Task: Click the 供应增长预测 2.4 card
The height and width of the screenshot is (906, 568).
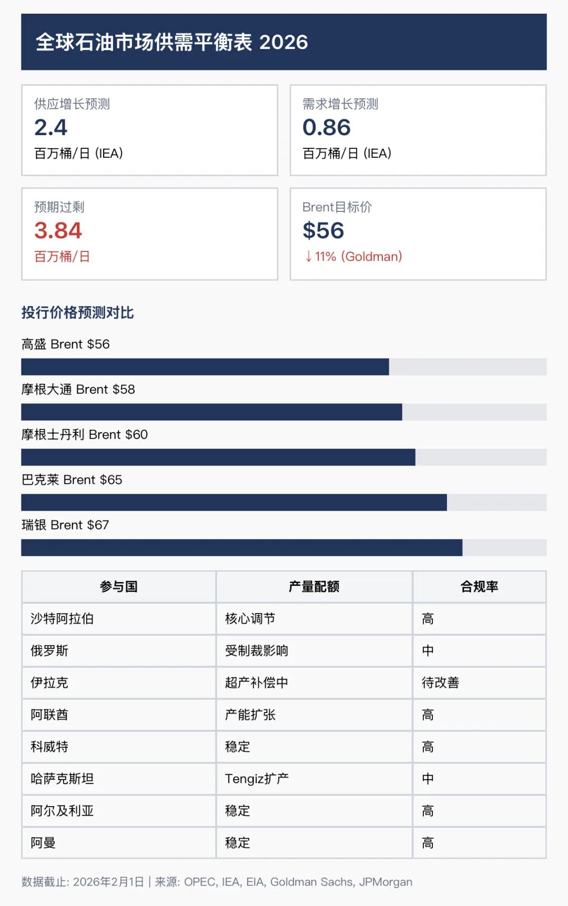Action: click(149, 130)
